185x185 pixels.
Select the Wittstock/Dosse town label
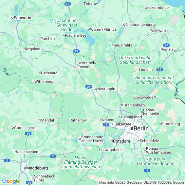(x=87, y=65)
